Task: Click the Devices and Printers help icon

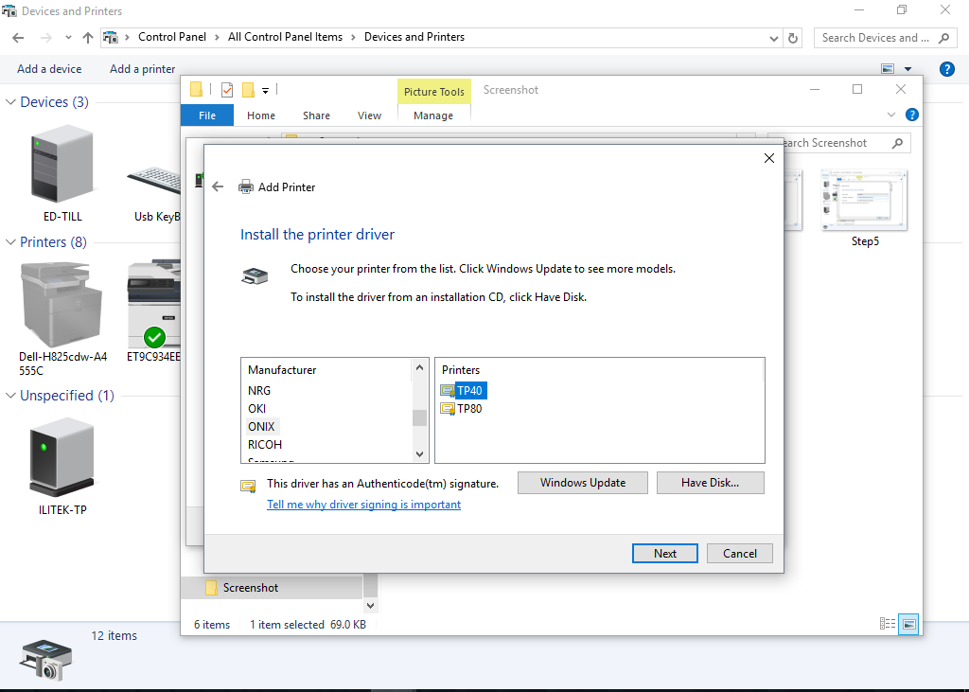Action: pyautogui.click(x=946, y=69)
